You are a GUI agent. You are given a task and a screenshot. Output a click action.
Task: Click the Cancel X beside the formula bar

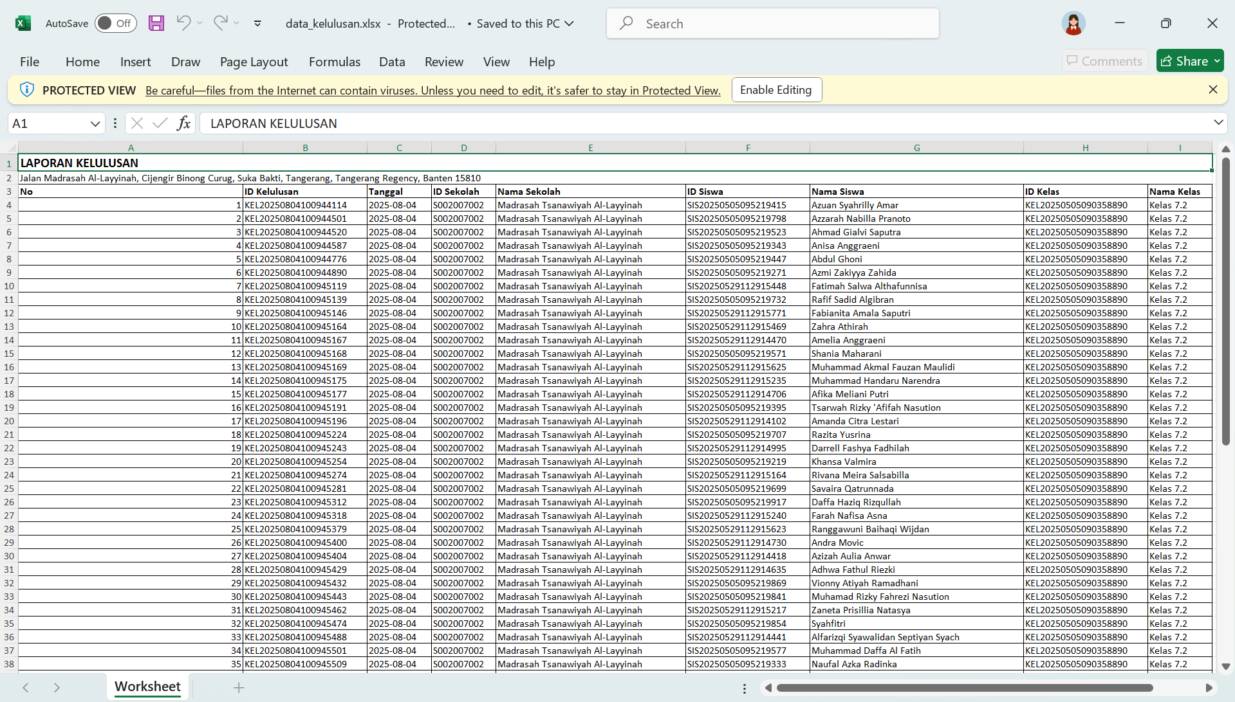coord(136,123)
